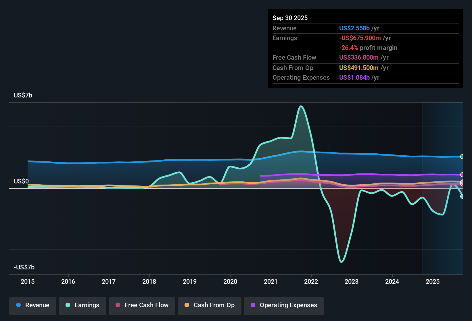Click the pink Free Cash Flow dot icon
Viewport: 472px width, 321px height.
click(x=117, y=305)
